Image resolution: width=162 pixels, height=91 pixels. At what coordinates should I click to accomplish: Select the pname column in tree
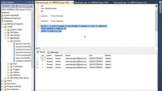point(24,47)
